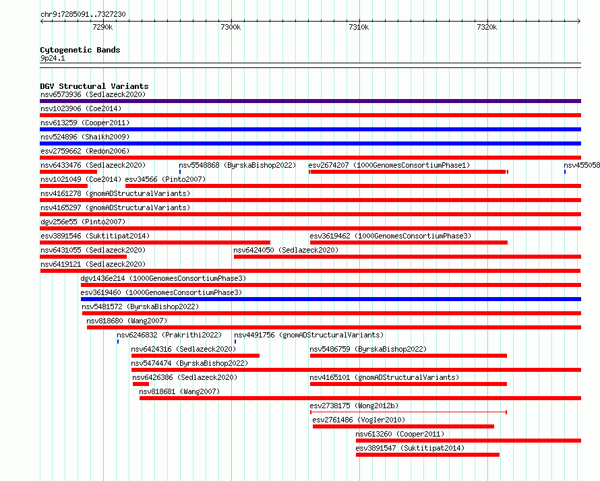Click nsv5481572 (ByrskaBishop2022) label
The width and height of the screenshot is (600, 481).
pyautogui.click(x=140, y=307)
